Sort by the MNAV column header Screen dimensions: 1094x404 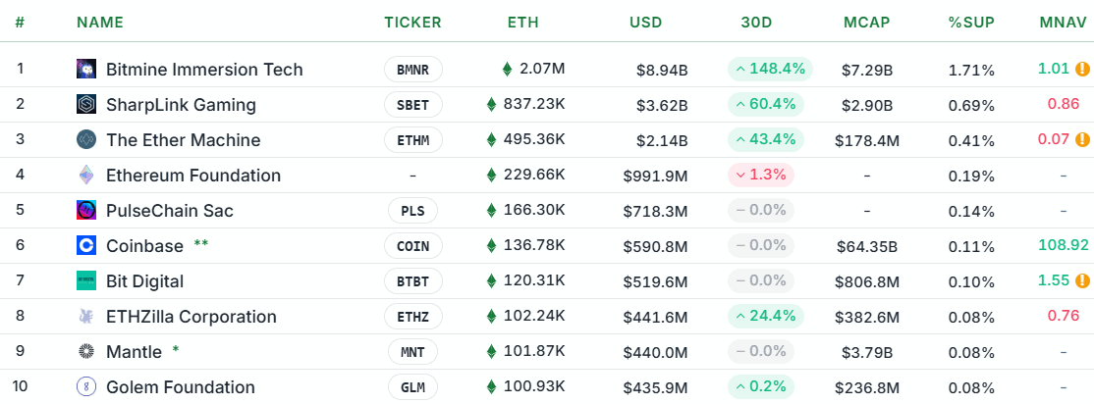pyautogui.click(x=1063, y=22)
